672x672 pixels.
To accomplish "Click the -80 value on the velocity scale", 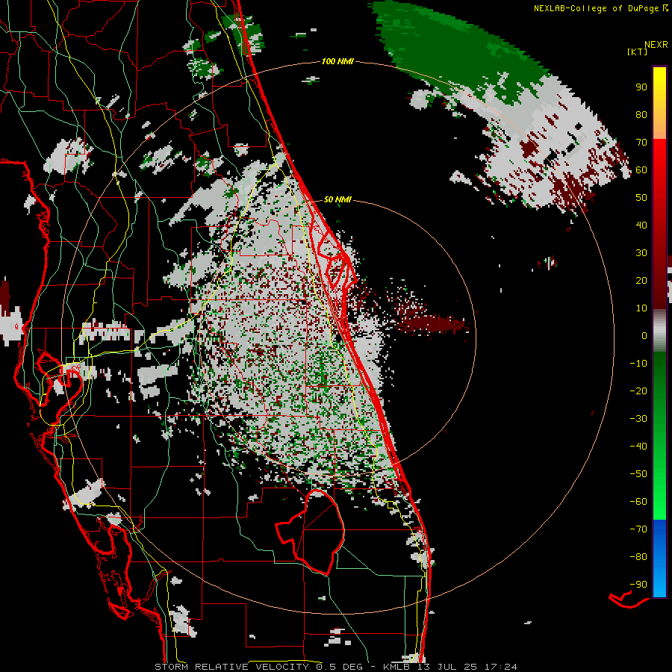I will tap(638, 557).
